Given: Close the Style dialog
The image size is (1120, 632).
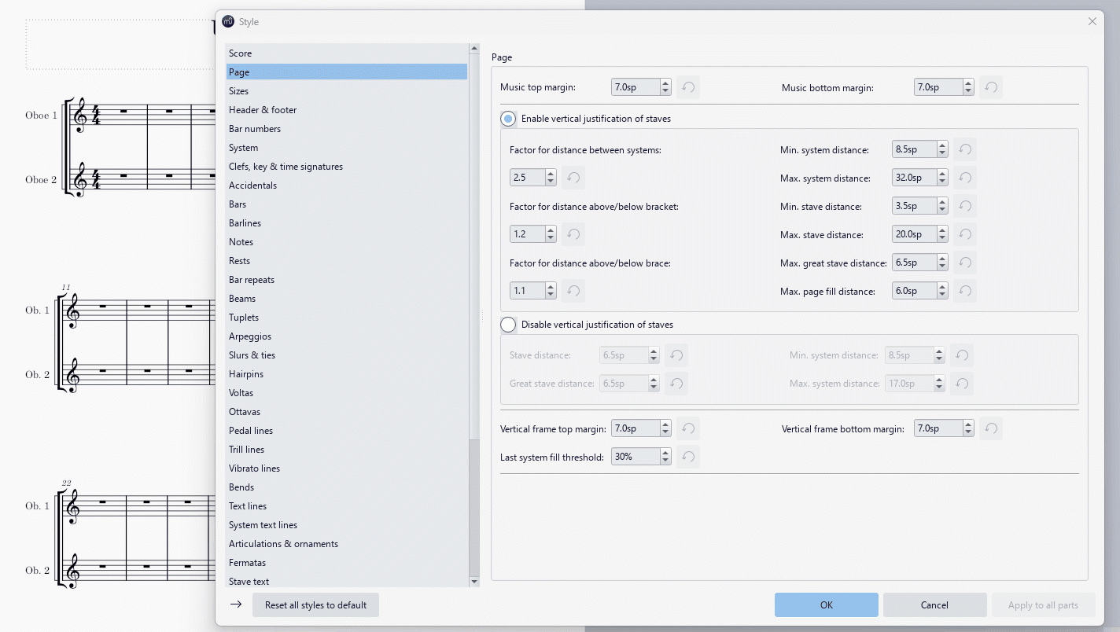Looking at the screenshot, I should pyautogui.click(x=1092, y=21).
